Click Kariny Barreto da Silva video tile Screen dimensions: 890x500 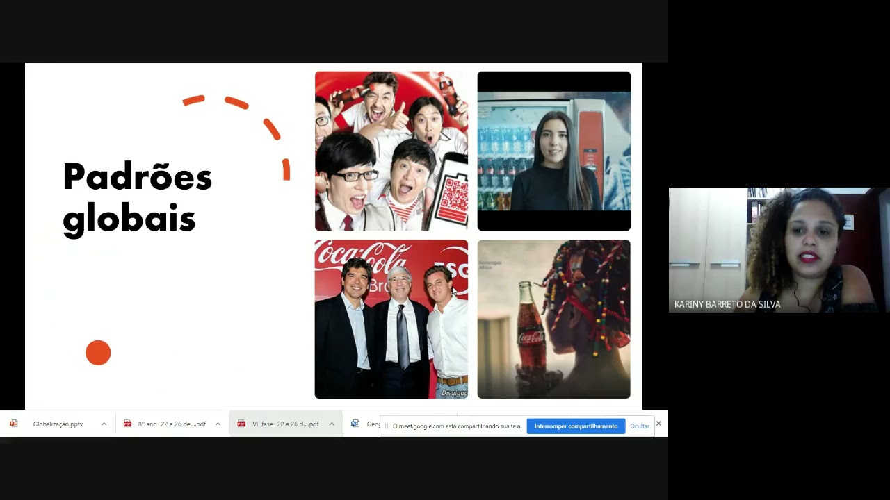[779, 250]
